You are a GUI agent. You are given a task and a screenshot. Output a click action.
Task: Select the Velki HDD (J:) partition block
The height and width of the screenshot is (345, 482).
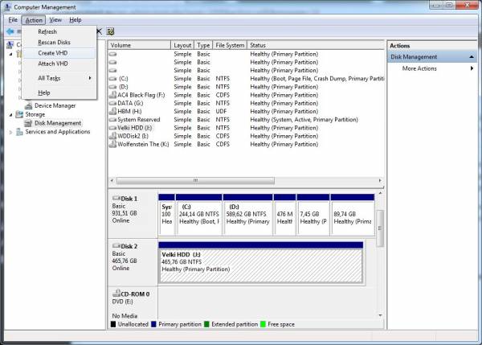point(260,262)
